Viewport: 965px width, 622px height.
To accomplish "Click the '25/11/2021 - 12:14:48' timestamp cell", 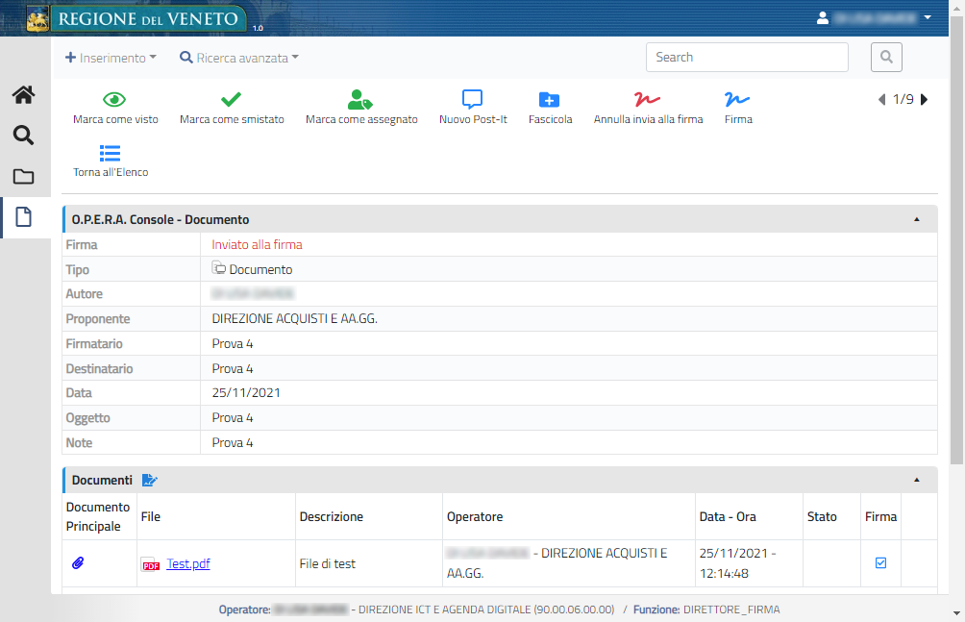I will point(737,563).
